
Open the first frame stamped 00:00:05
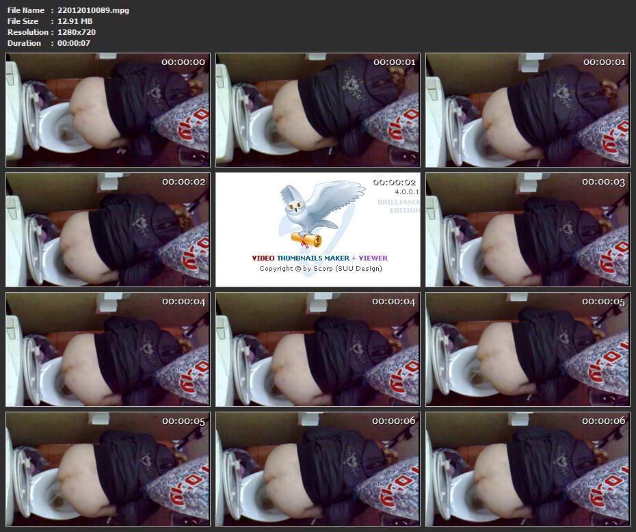pos(527,349)
